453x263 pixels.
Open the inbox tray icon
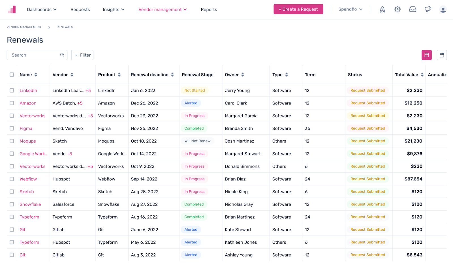tap(413, 9)
